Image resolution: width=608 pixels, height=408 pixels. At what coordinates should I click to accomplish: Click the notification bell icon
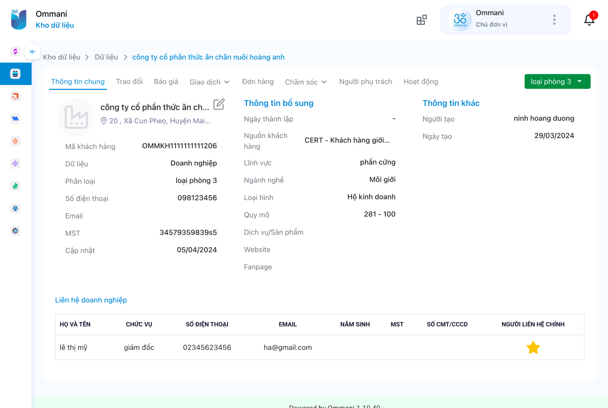pyautogui.click(x=589, y=20)
